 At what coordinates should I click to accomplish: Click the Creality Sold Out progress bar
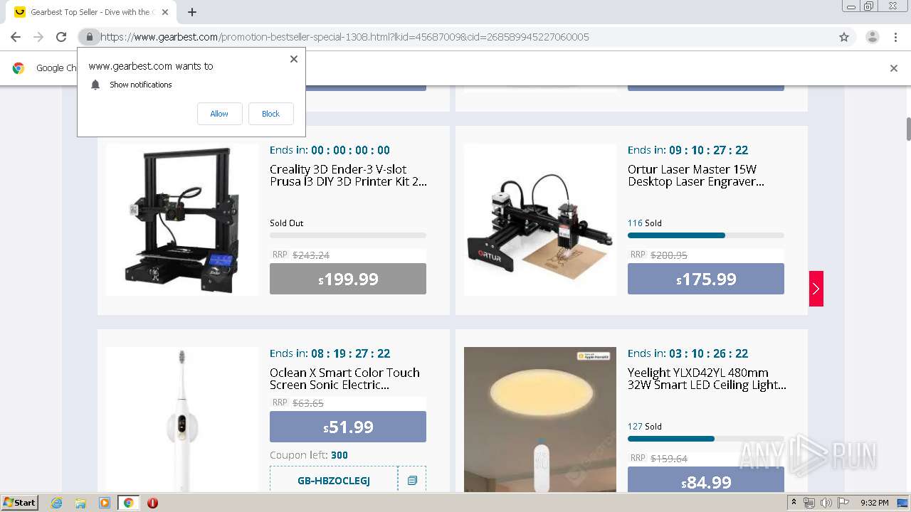[348, 235]
